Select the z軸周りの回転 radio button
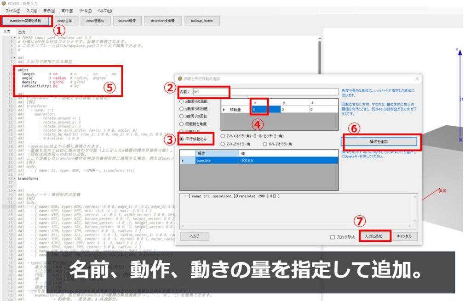The image size is (471, 301). pos(181,117)
